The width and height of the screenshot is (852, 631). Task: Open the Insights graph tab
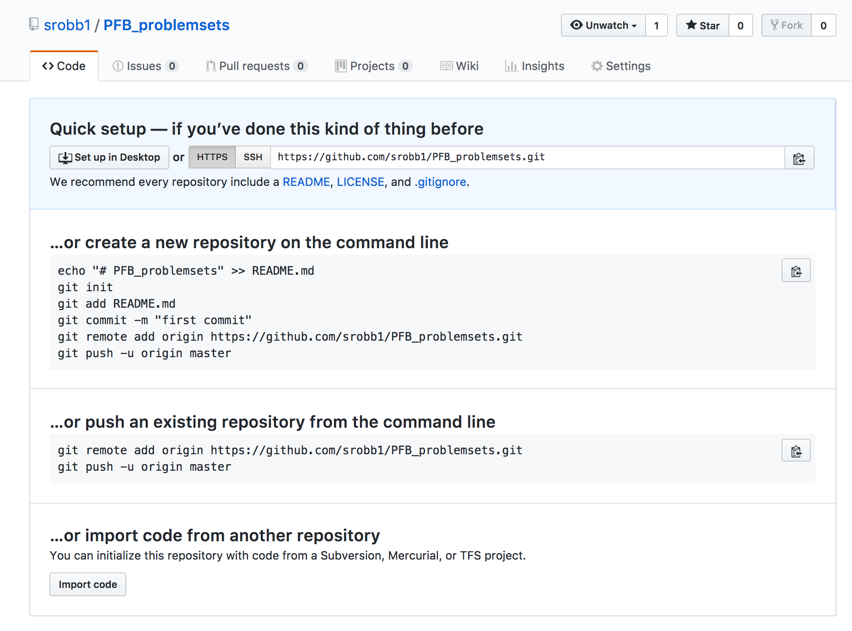coord(534,66)
